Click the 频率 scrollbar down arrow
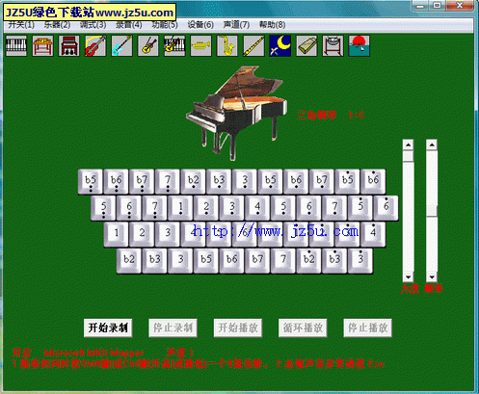This screenshot has height=394, width=479. click(432, 276)
